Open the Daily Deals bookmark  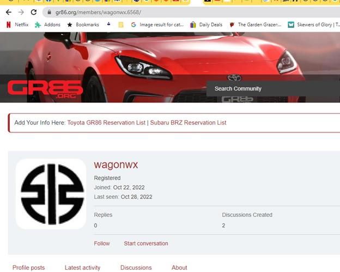pos(207,25)
